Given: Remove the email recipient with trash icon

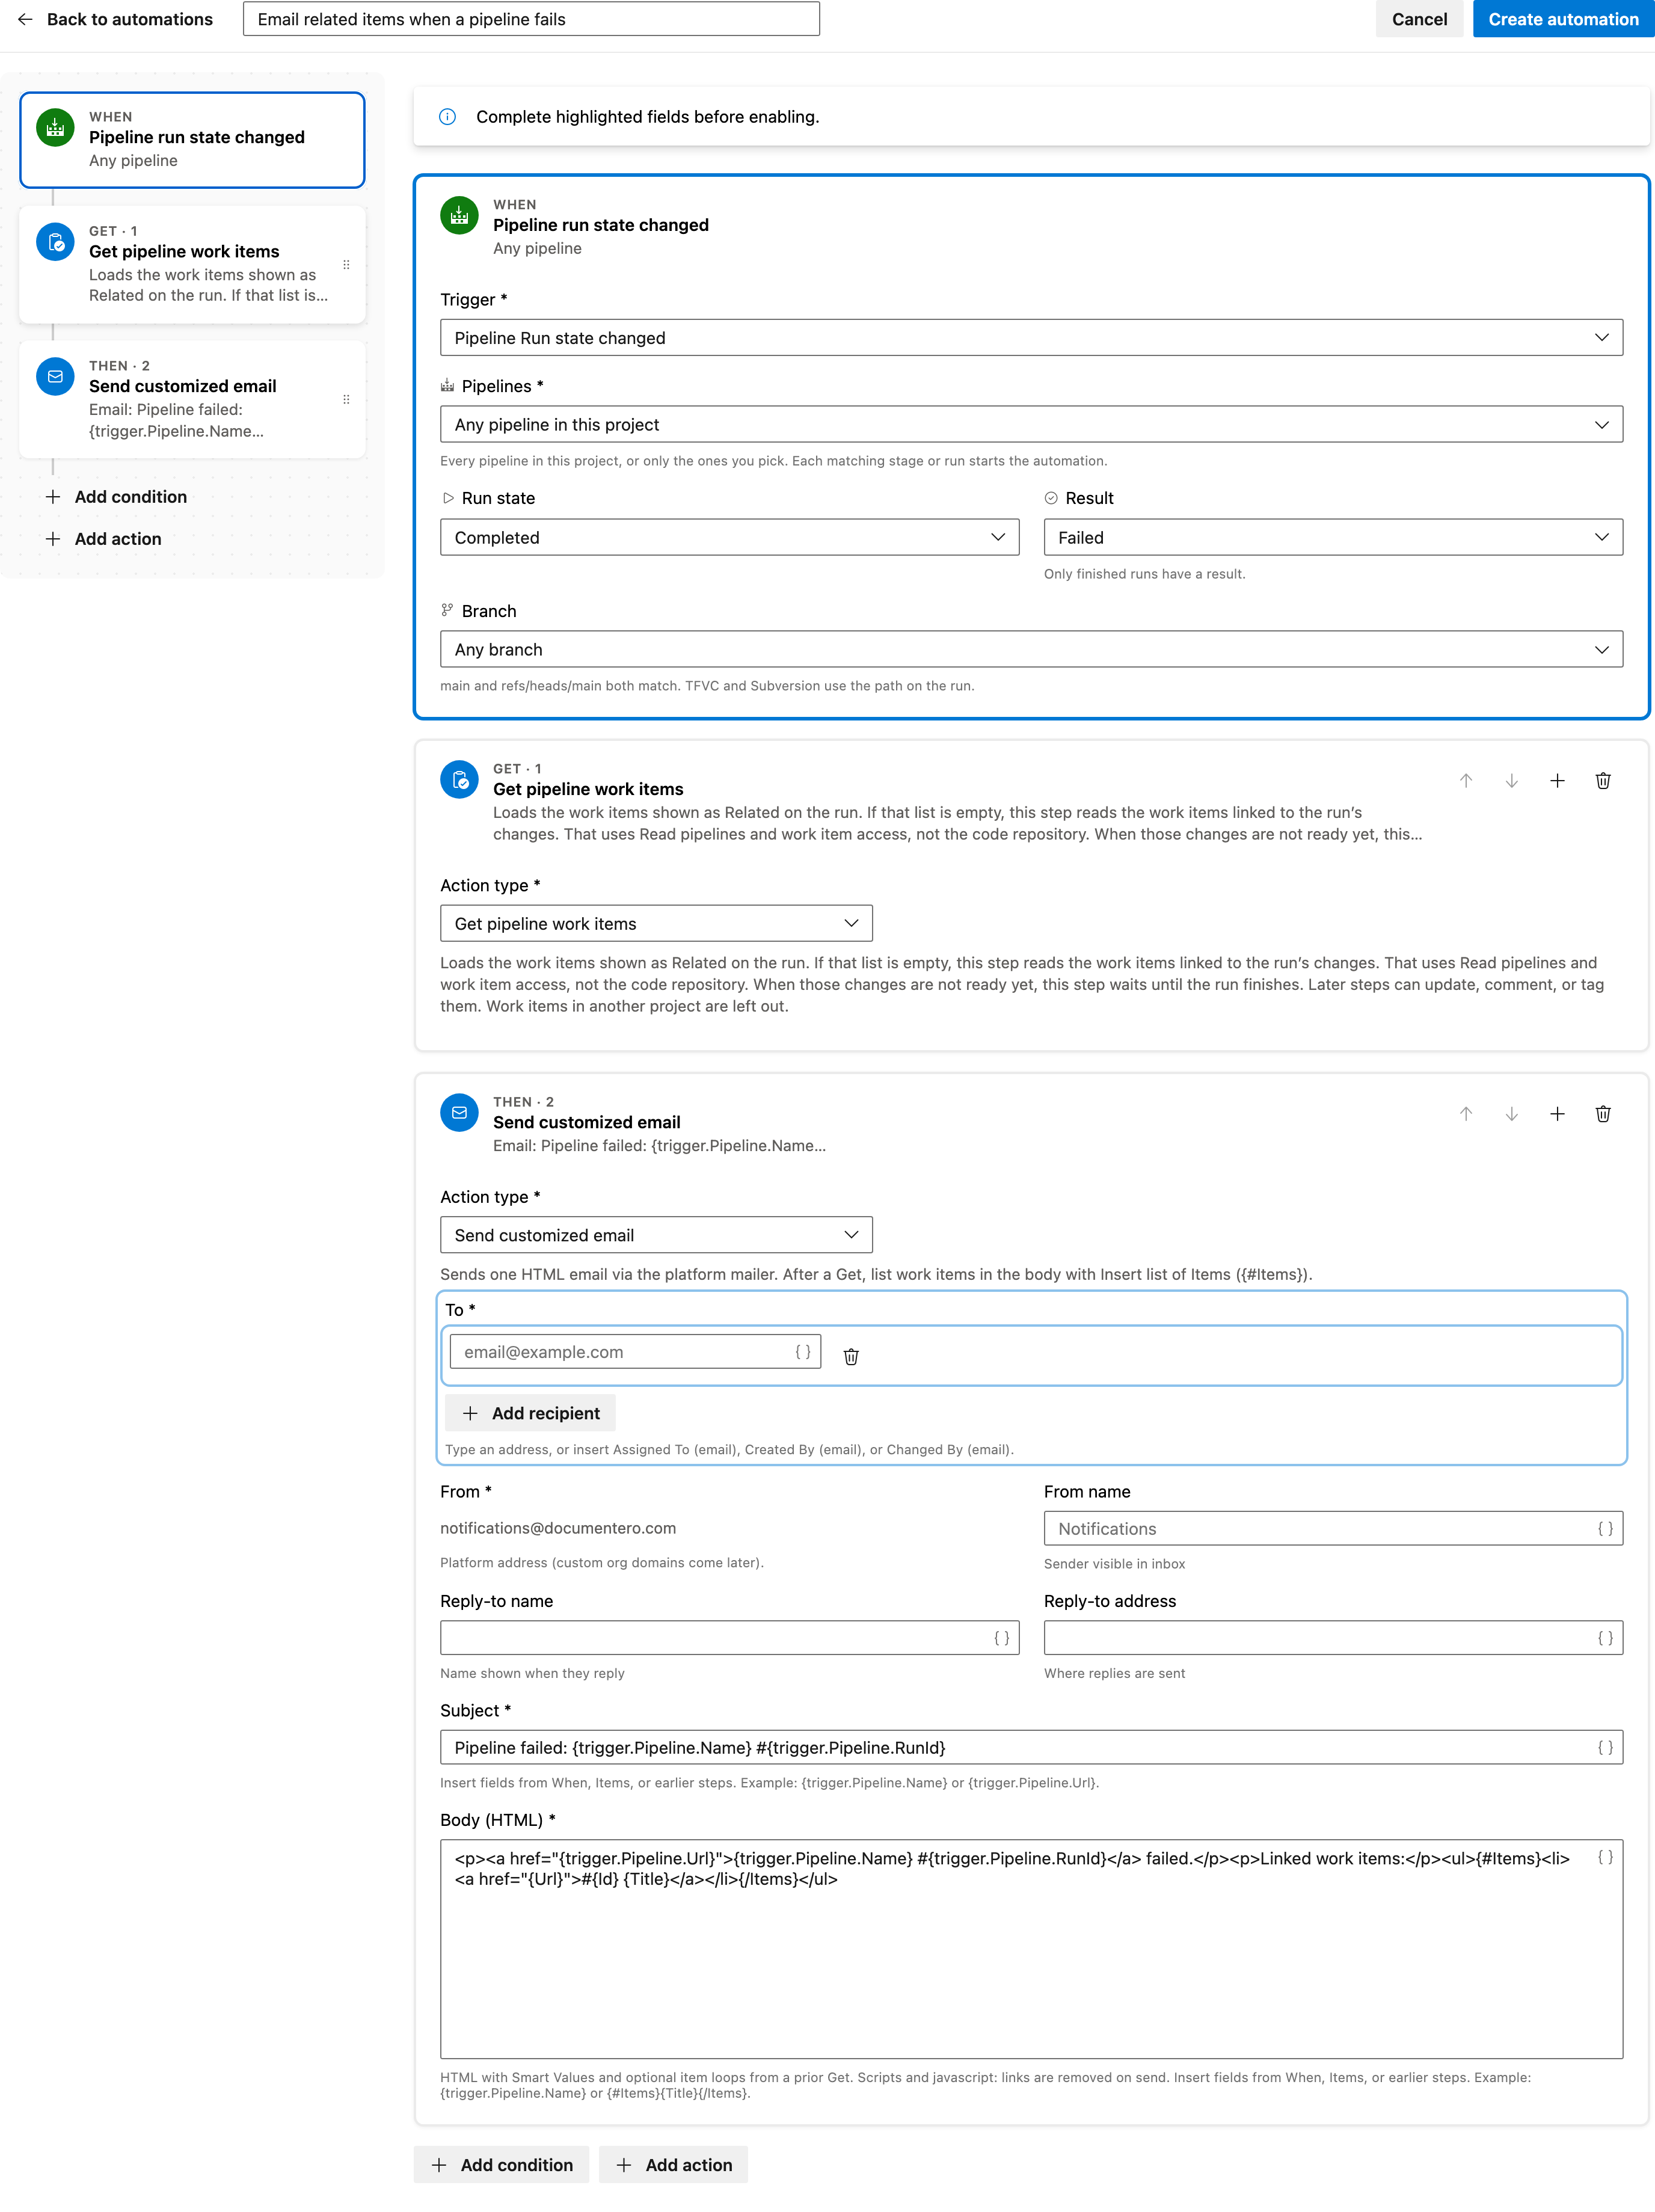Looking at the screenshot, I should coord(851,1356).
